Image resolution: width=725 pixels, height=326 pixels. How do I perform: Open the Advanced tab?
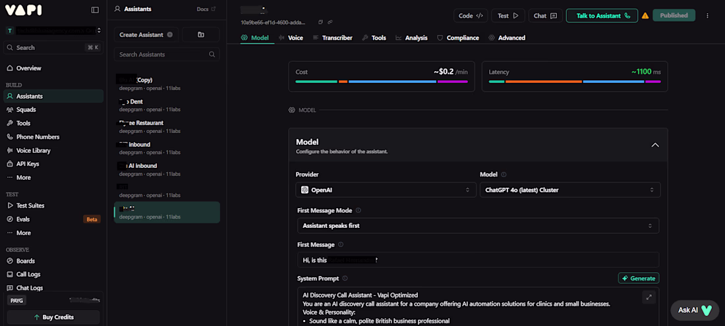point(507,38)
